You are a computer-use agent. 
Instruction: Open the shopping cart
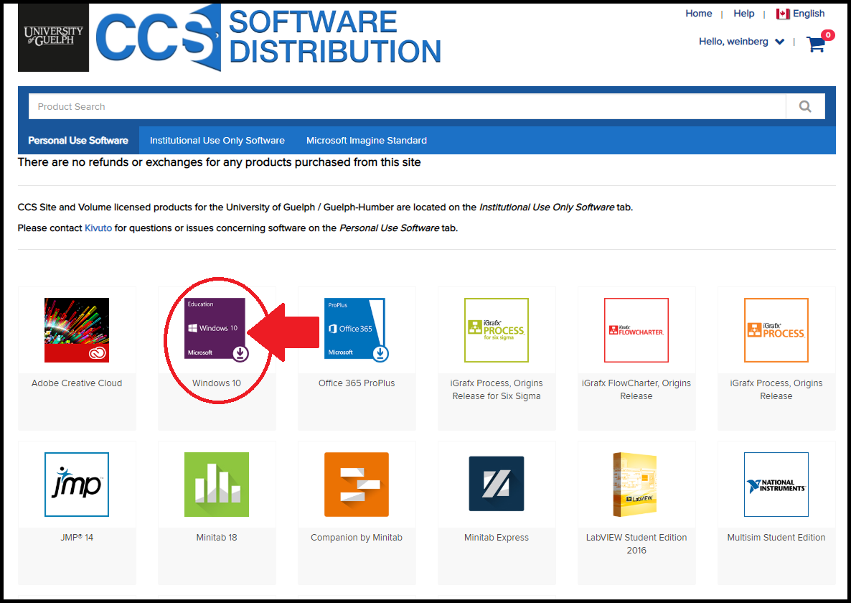click(817, 44)
